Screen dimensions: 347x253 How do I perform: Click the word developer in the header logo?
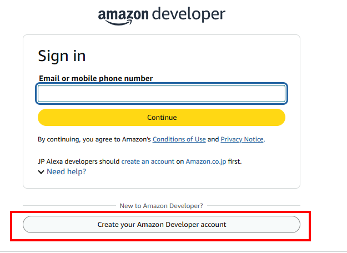[x=189, y=14]
